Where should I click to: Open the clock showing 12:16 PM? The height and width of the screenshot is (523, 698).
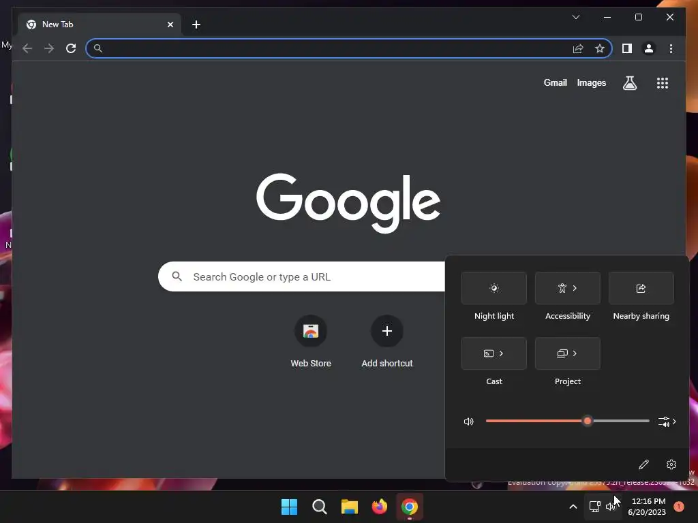pyautogui.click(x=647, y=507)
